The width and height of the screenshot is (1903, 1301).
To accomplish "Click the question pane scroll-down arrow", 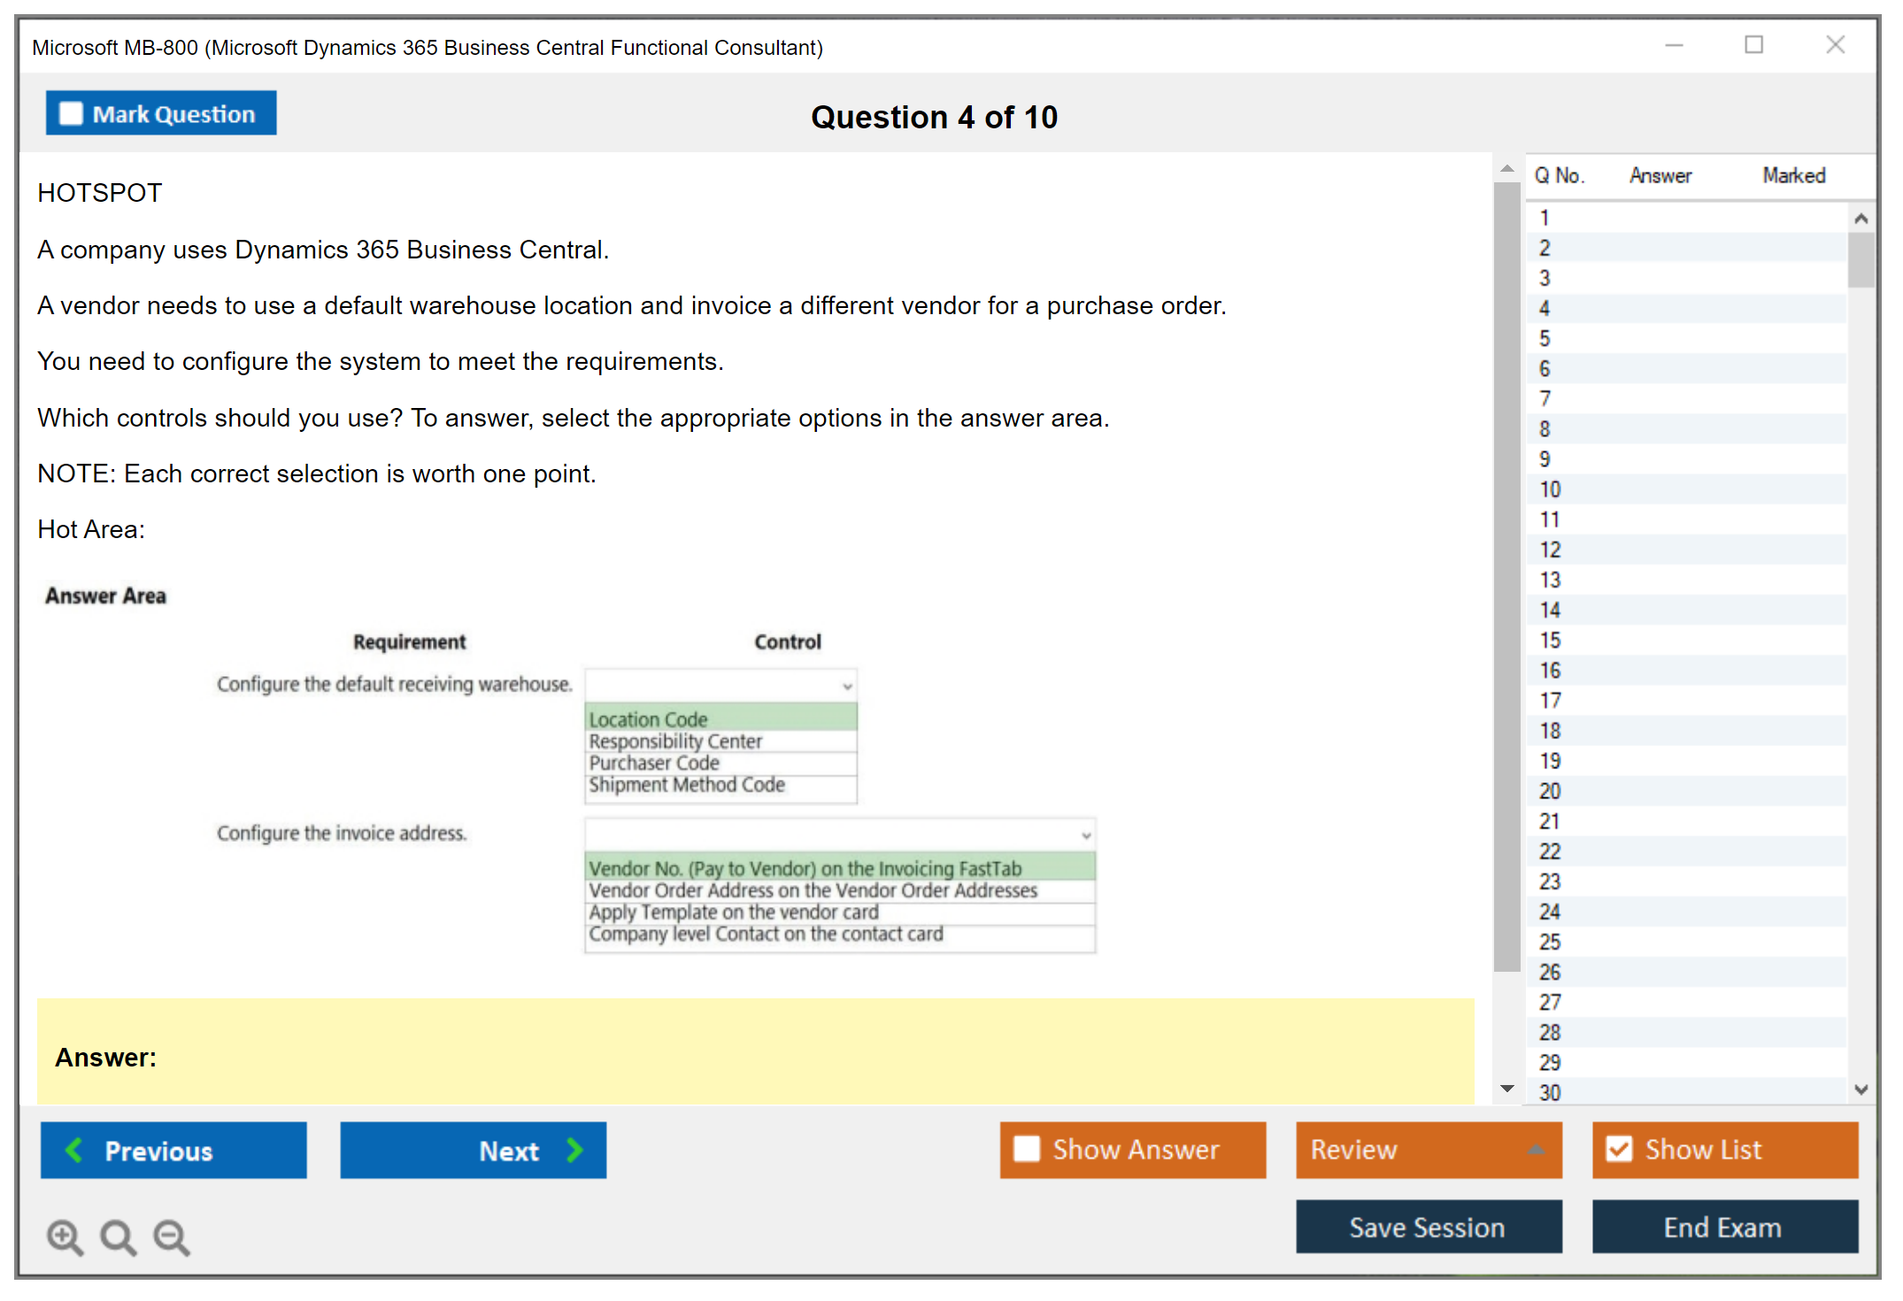I will coord(1506,1089).
